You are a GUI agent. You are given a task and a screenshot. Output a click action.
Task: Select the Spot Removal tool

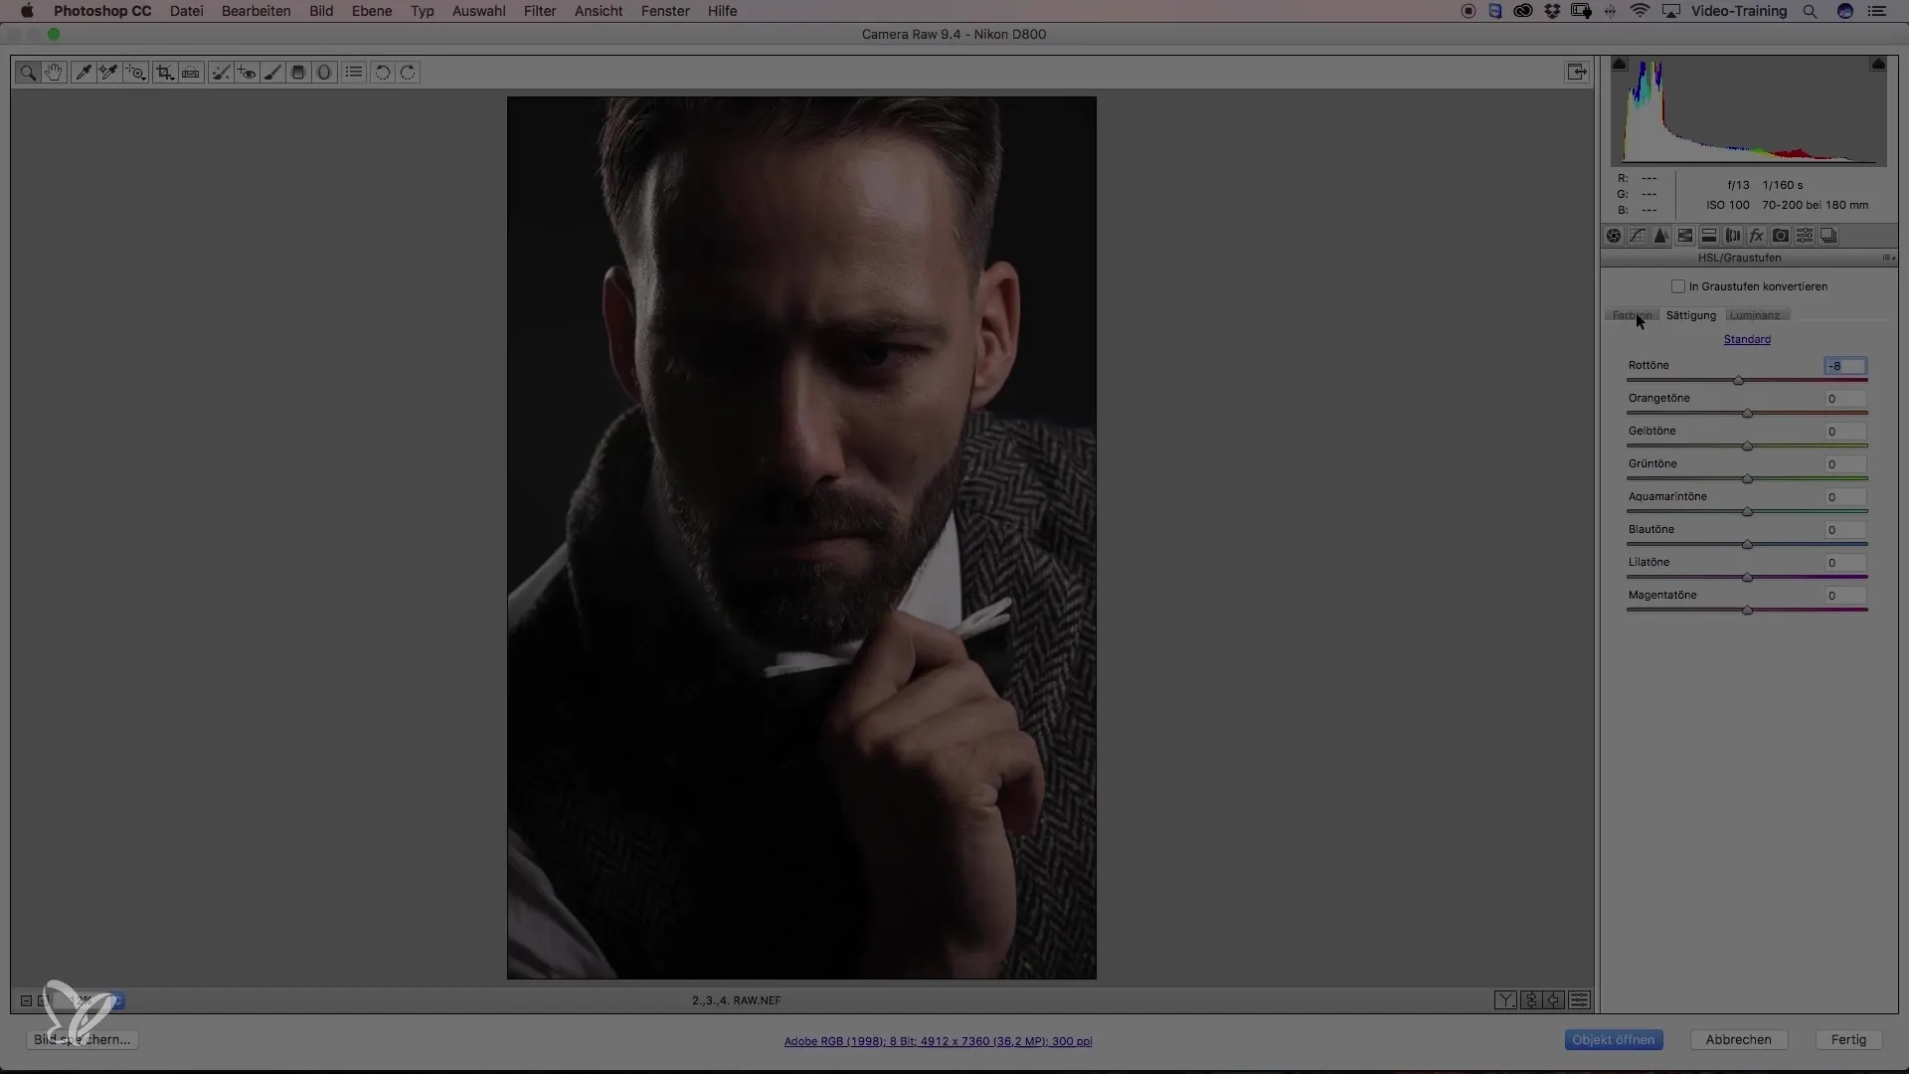221,73
